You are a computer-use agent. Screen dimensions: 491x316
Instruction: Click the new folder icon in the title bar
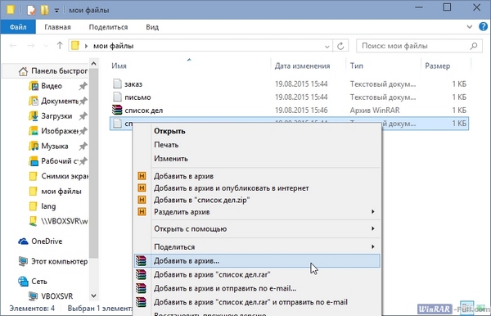pyautogui.click(x=45, y=10)
